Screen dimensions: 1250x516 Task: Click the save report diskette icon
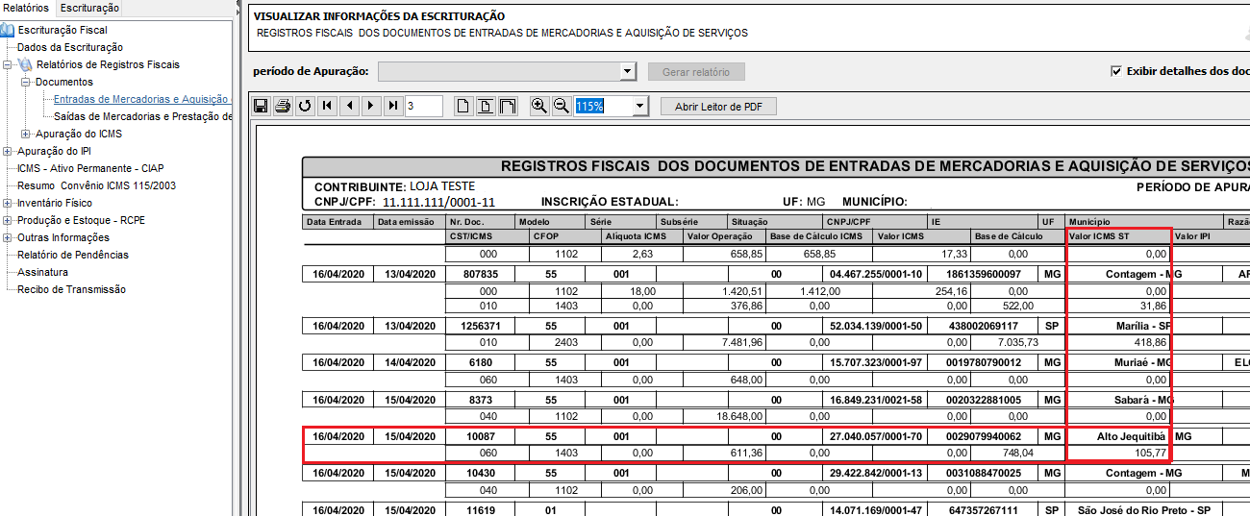[261, 106]
